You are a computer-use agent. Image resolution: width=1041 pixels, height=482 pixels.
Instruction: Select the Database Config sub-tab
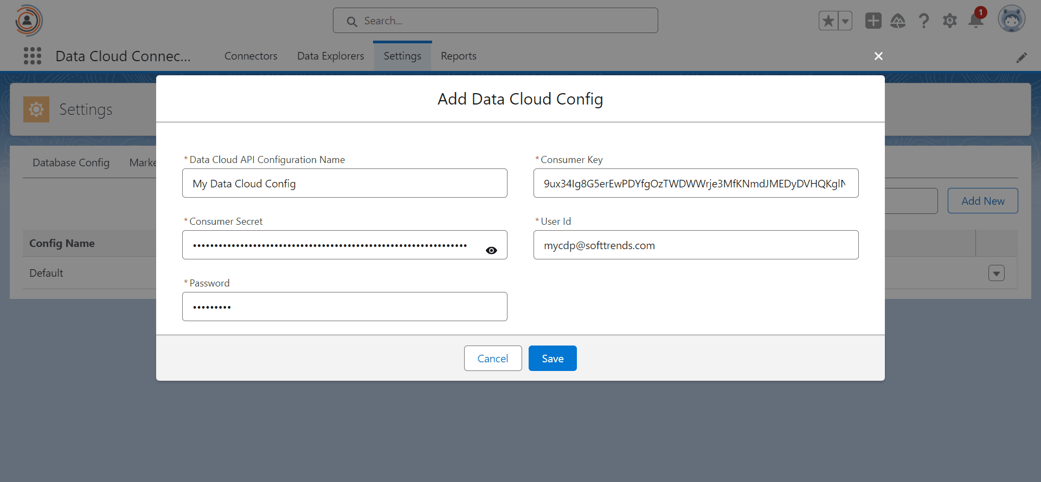(x=71, y=162)
